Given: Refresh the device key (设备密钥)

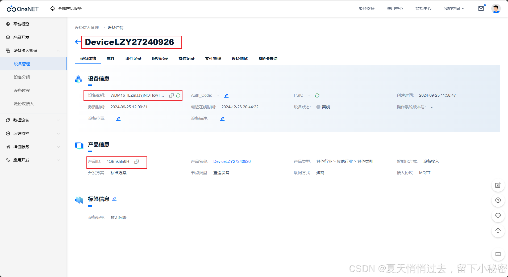Looking at the screenshot, I should (178, 95).
